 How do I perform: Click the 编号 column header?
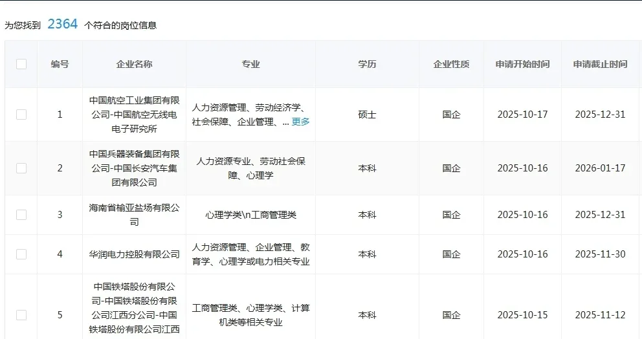tap(60, 64)
